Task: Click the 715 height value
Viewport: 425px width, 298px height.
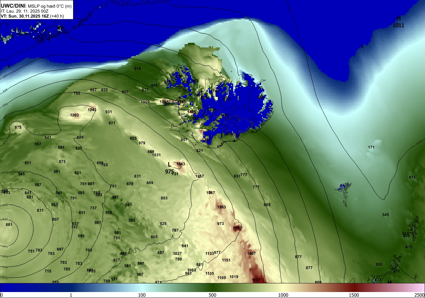Action: point(48,271)
